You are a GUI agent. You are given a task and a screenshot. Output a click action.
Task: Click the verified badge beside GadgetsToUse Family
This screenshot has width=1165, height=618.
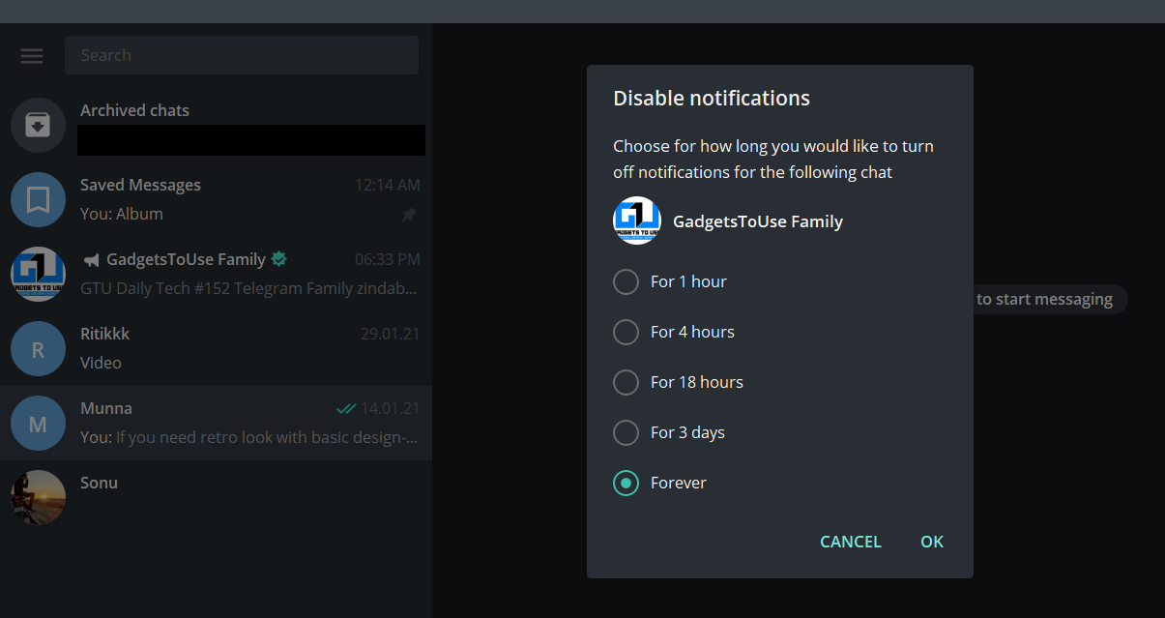click(x=279, y=259)
